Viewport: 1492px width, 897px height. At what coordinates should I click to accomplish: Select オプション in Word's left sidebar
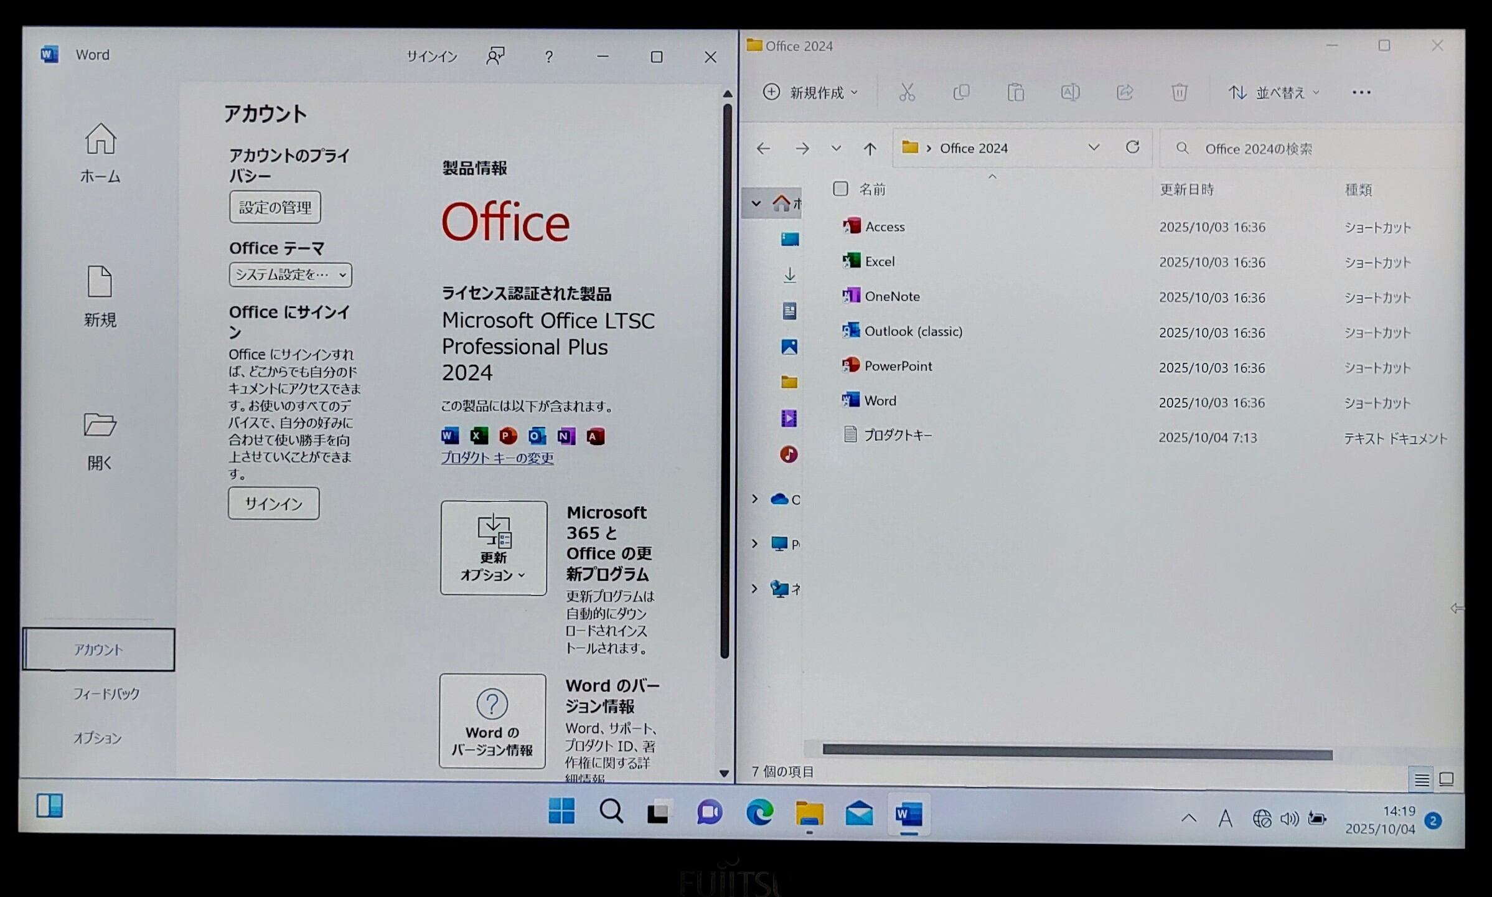point(98,738)
